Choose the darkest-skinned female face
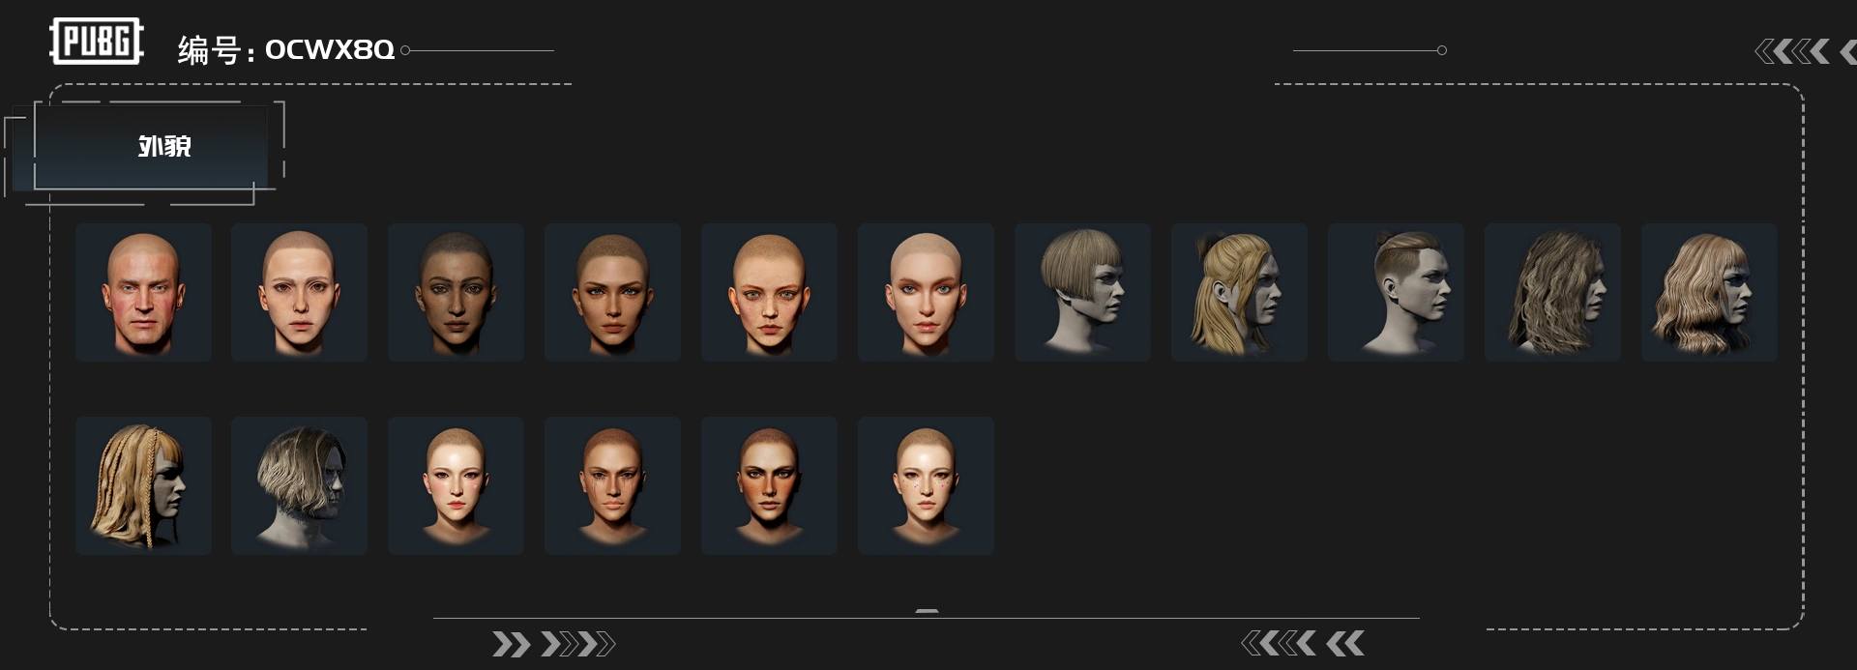This screenshot has height=670, width=1857. coord(456,292)
